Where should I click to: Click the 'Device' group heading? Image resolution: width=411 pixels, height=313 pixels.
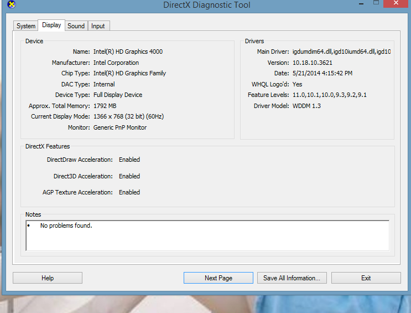point(34,41)
